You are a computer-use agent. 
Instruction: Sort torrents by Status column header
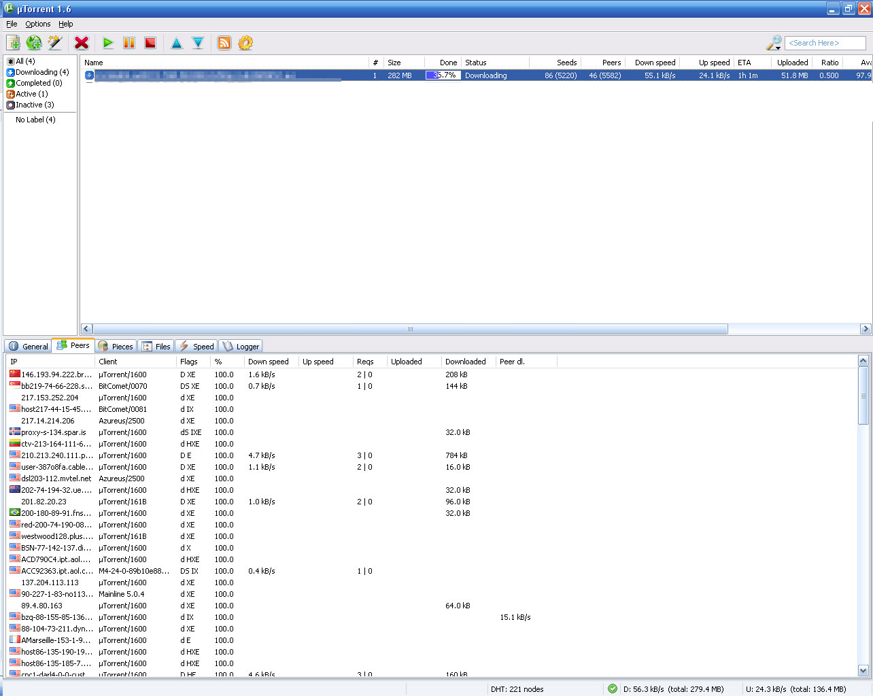[495, 63]
